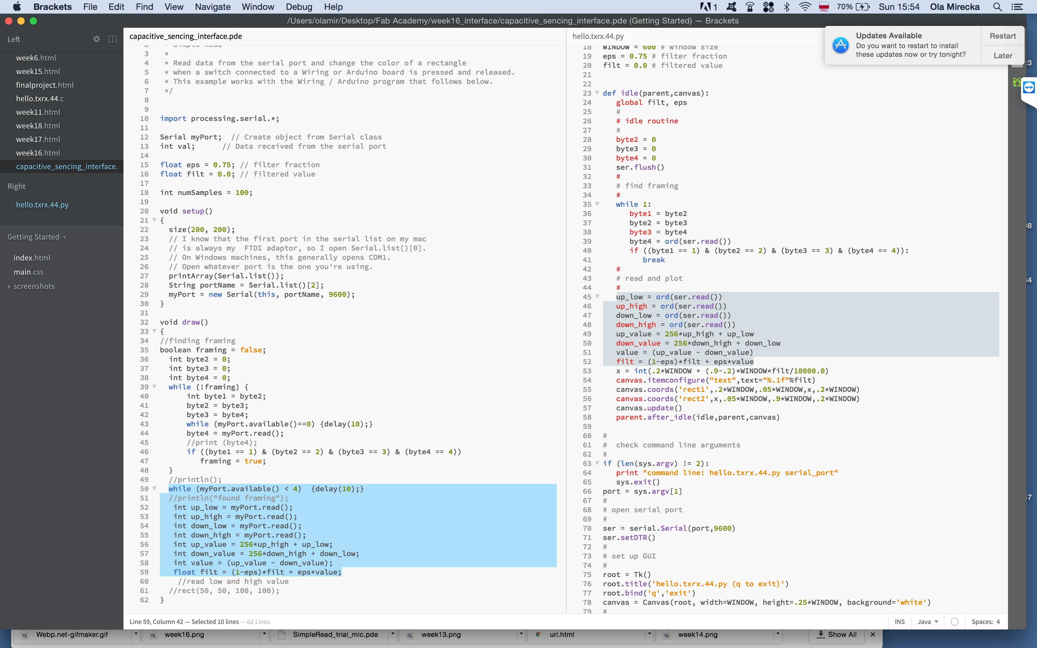Toggle INS insert mode indicator
The width and height of the screenshot is (1037, 648).
click(899, 621)
